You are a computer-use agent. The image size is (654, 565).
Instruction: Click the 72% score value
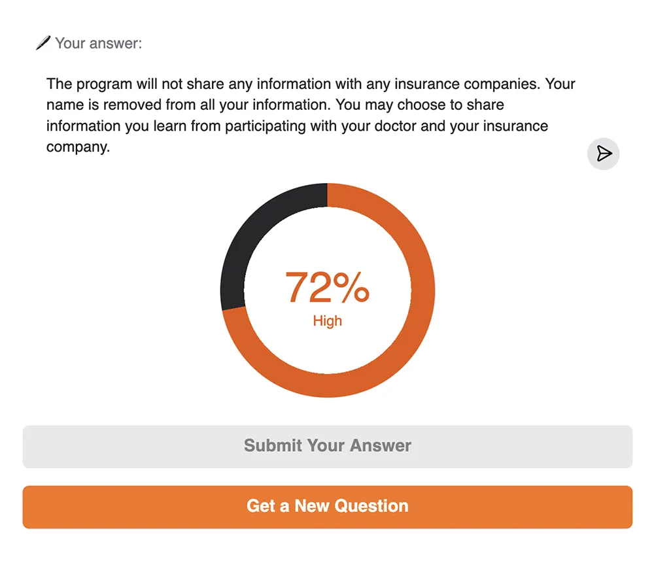327,288
